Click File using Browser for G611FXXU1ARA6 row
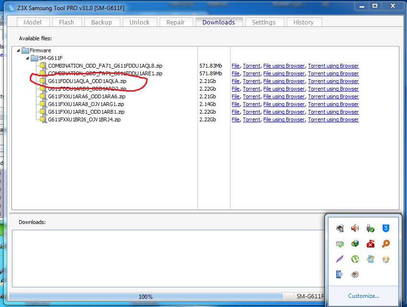 coord(284,96)
